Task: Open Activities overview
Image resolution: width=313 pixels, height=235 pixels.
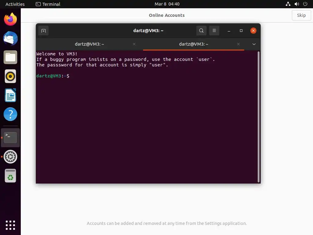Action: 15,4
